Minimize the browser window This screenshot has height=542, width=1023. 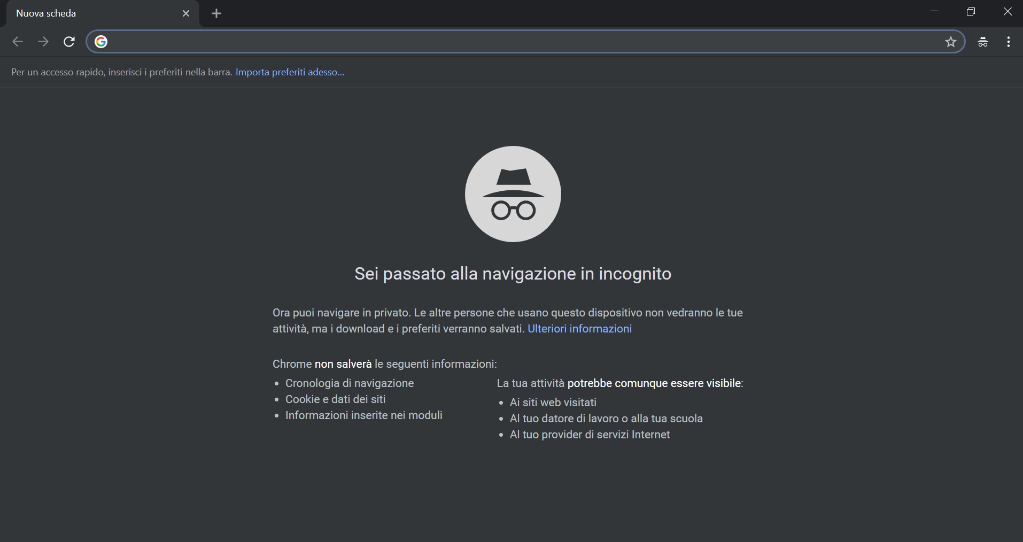(934, 11)
